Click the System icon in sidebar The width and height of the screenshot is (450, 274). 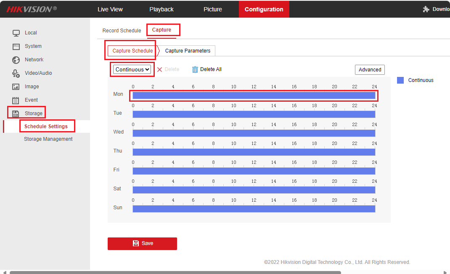tap(16, 46)
